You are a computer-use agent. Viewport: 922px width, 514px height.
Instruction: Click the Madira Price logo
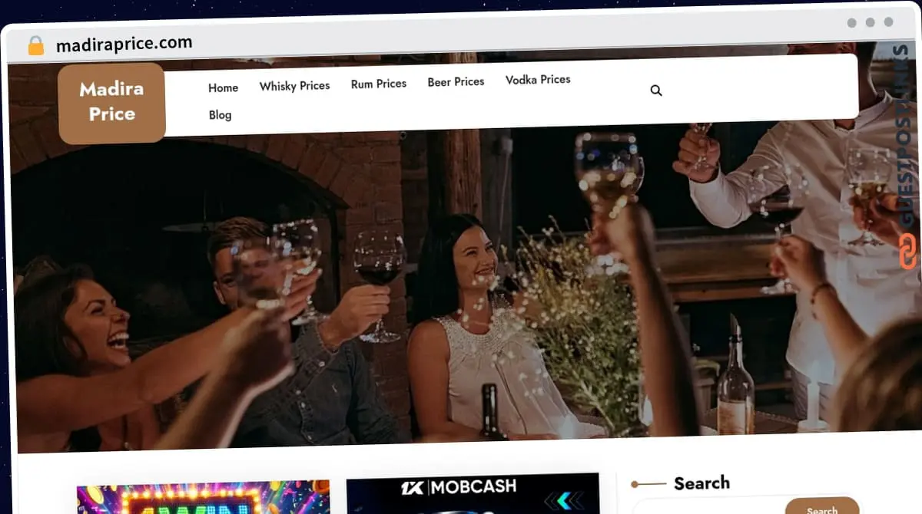[112, 103]
